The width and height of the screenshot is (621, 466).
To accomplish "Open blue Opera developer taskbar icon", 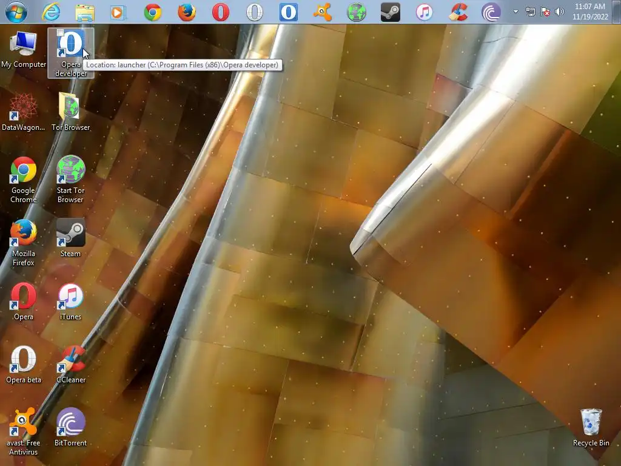I will [288, 12].
